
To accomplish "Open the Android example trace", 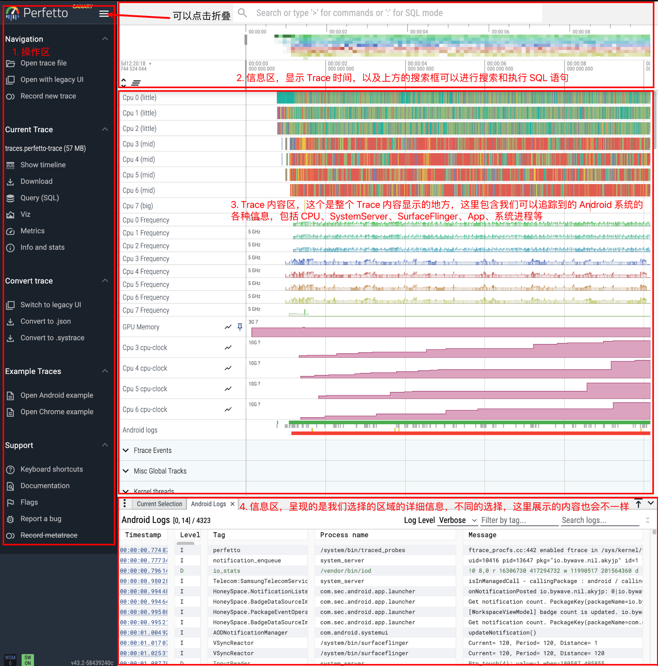I will click(57, 395).
